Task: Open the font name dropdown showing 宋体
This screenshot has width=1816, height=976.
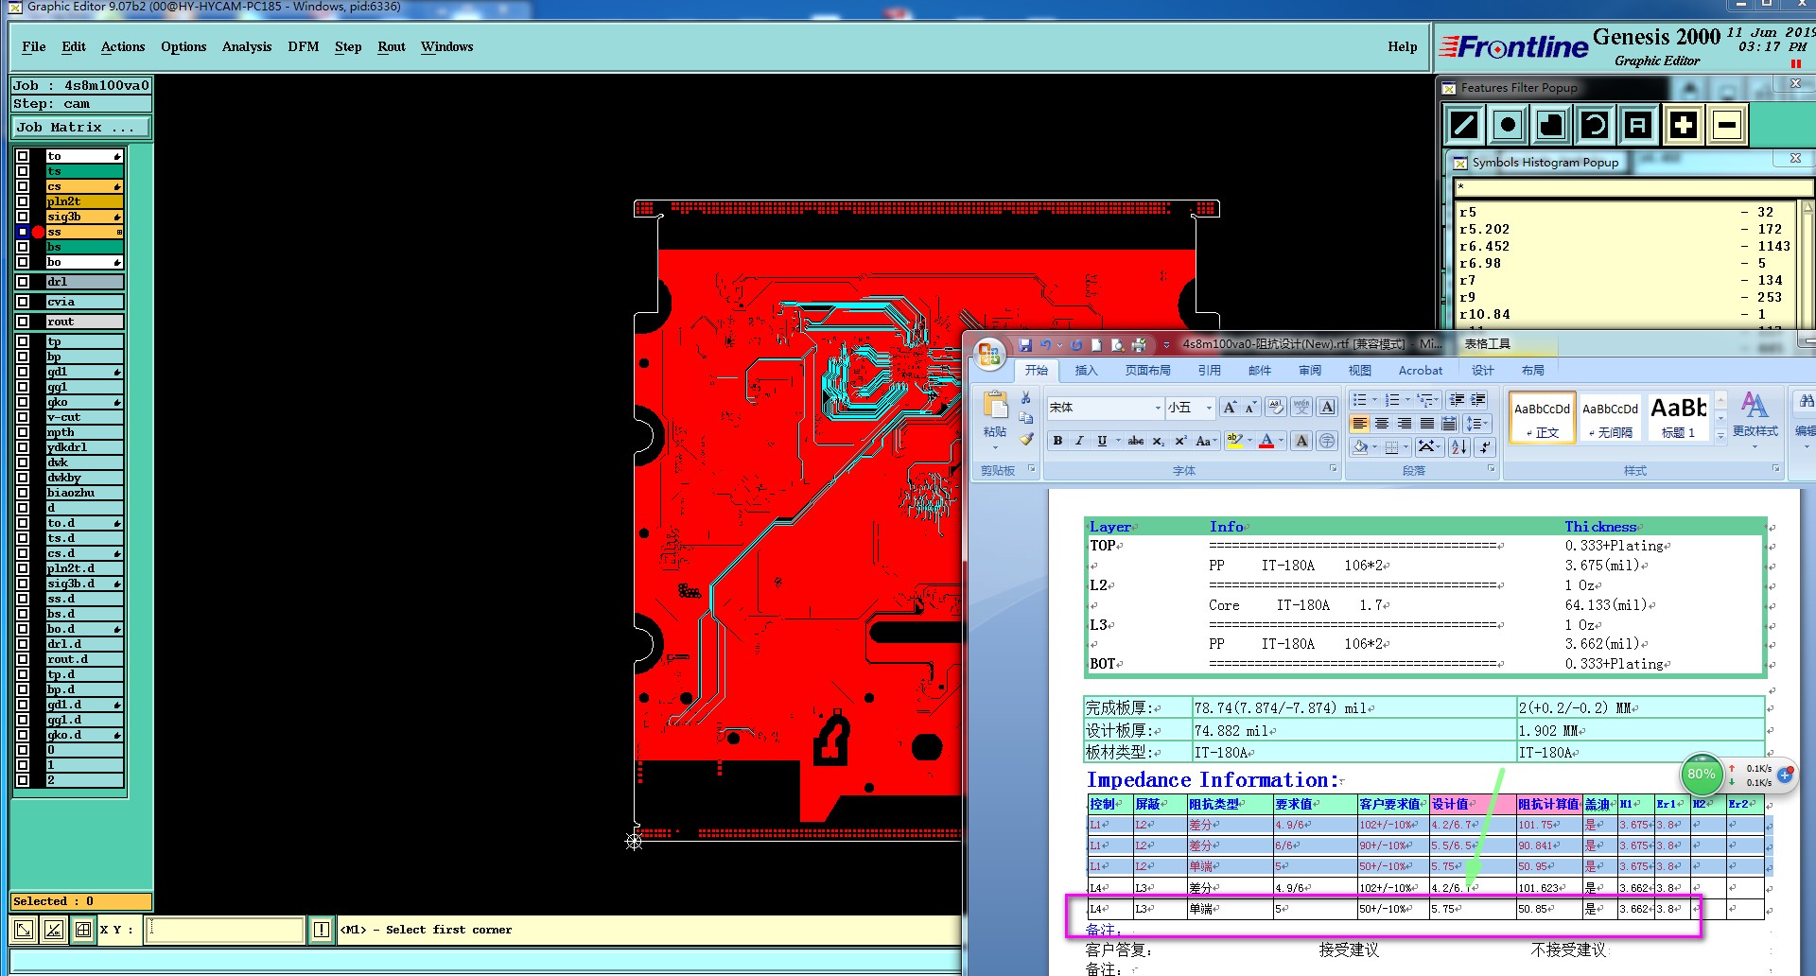Action: (1158, 408)
